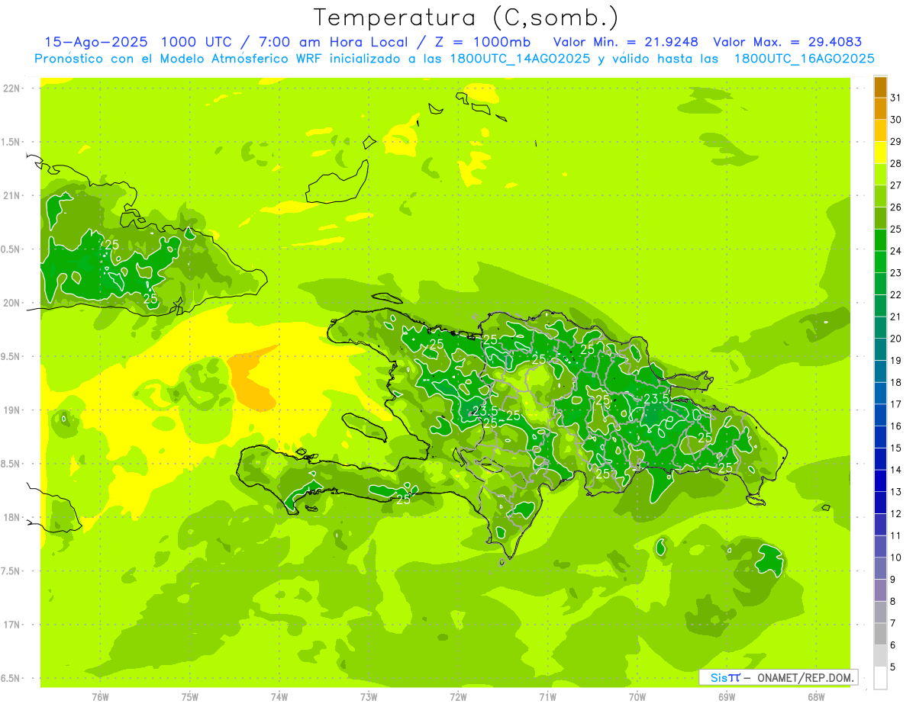Select the colorbar swatch between 27 and 28
Image resolution: width=916 pixels, height=707 pixels.
(x=880, y=175)
